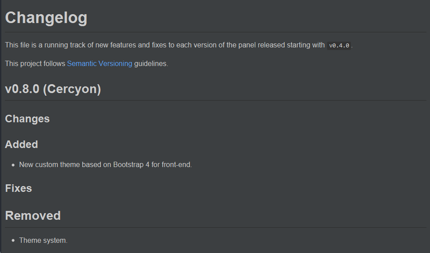Viewport: 430px width, 253px height.
Task: Click the bullet before 'New custom theme'
Action: 13,165
